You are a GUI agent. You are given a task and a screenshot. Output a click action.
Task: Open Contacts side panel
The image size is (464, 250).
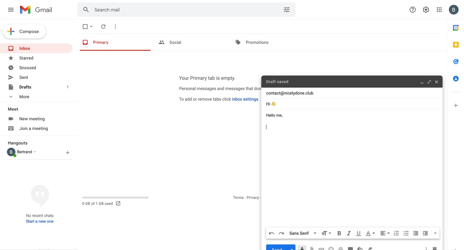coord(456,79)
